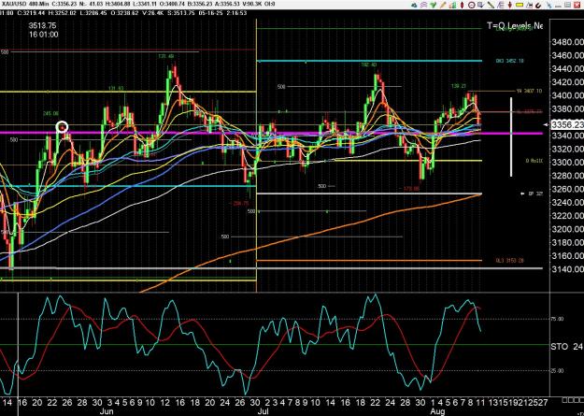Click the white circle marker on chart
Viewport: 584px width, 416px height.
pos(63,127)
